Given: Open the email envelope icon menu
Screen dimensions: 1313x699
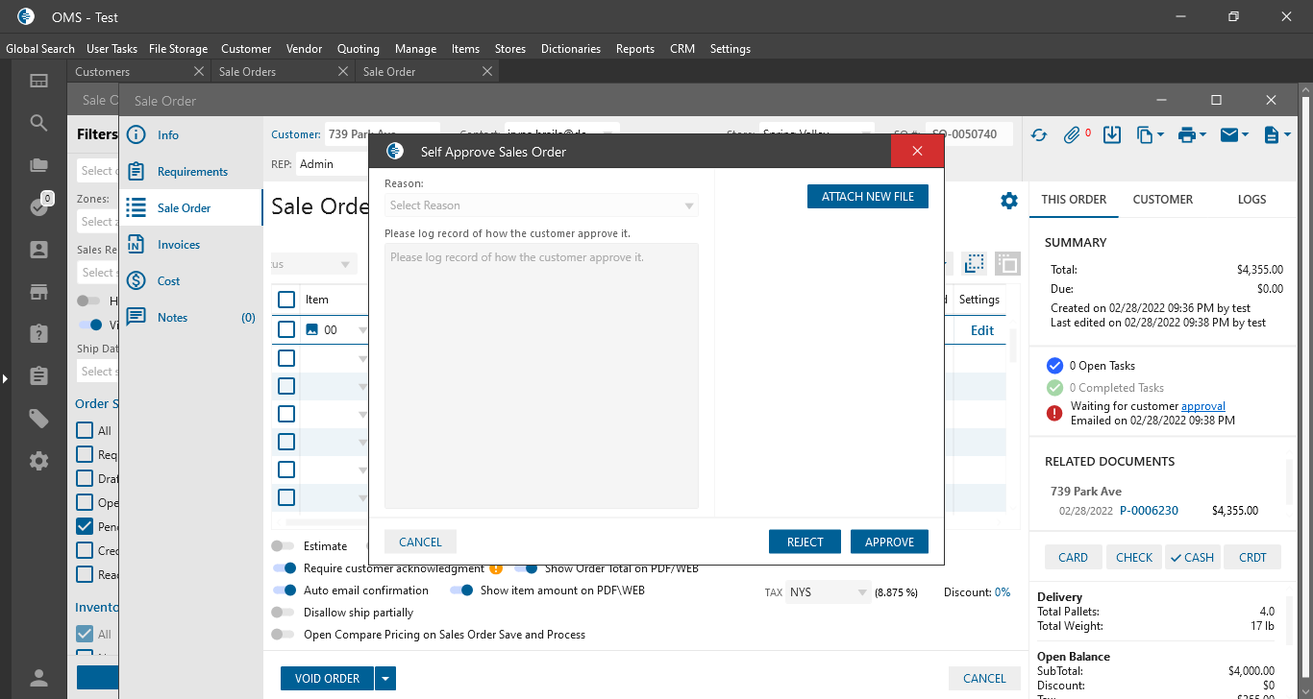Looking at the screenshot, I should click(x=1234, y=135).
